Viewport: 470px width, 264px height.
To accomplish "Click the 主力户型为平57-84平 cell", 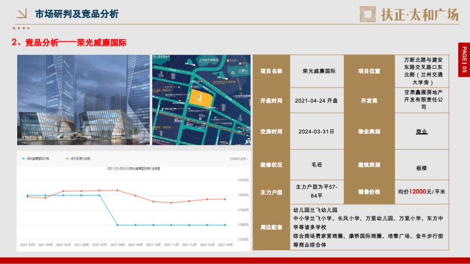I will pyautogui.click(x=317, y=191).
